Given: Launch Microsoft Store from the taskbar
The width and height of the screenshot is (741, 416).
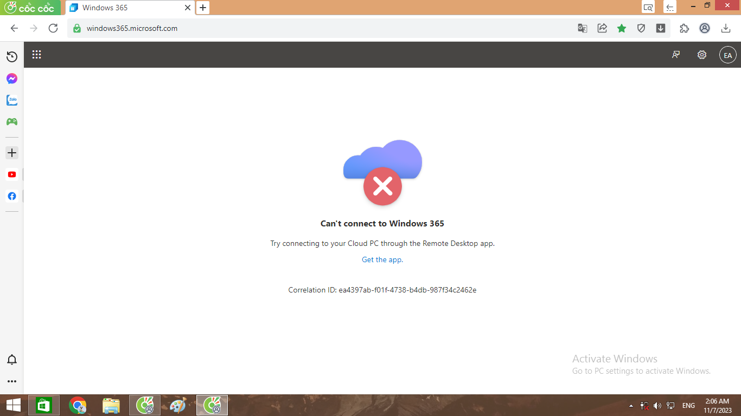Looking at the screenshot, I should tap(44, 405).
